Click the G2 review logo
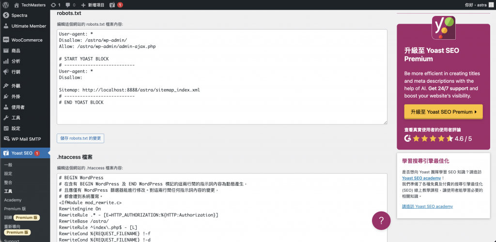Viewport: 496px width, 242px height. pos(407,138)
